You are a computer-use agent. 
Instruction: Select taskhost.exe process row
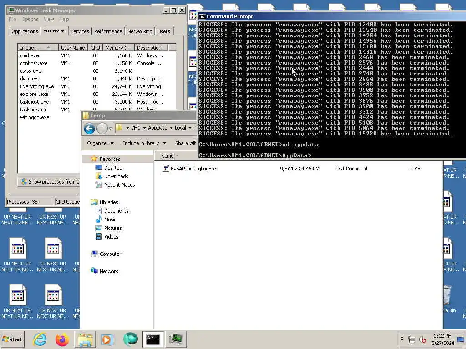(97, 102)
